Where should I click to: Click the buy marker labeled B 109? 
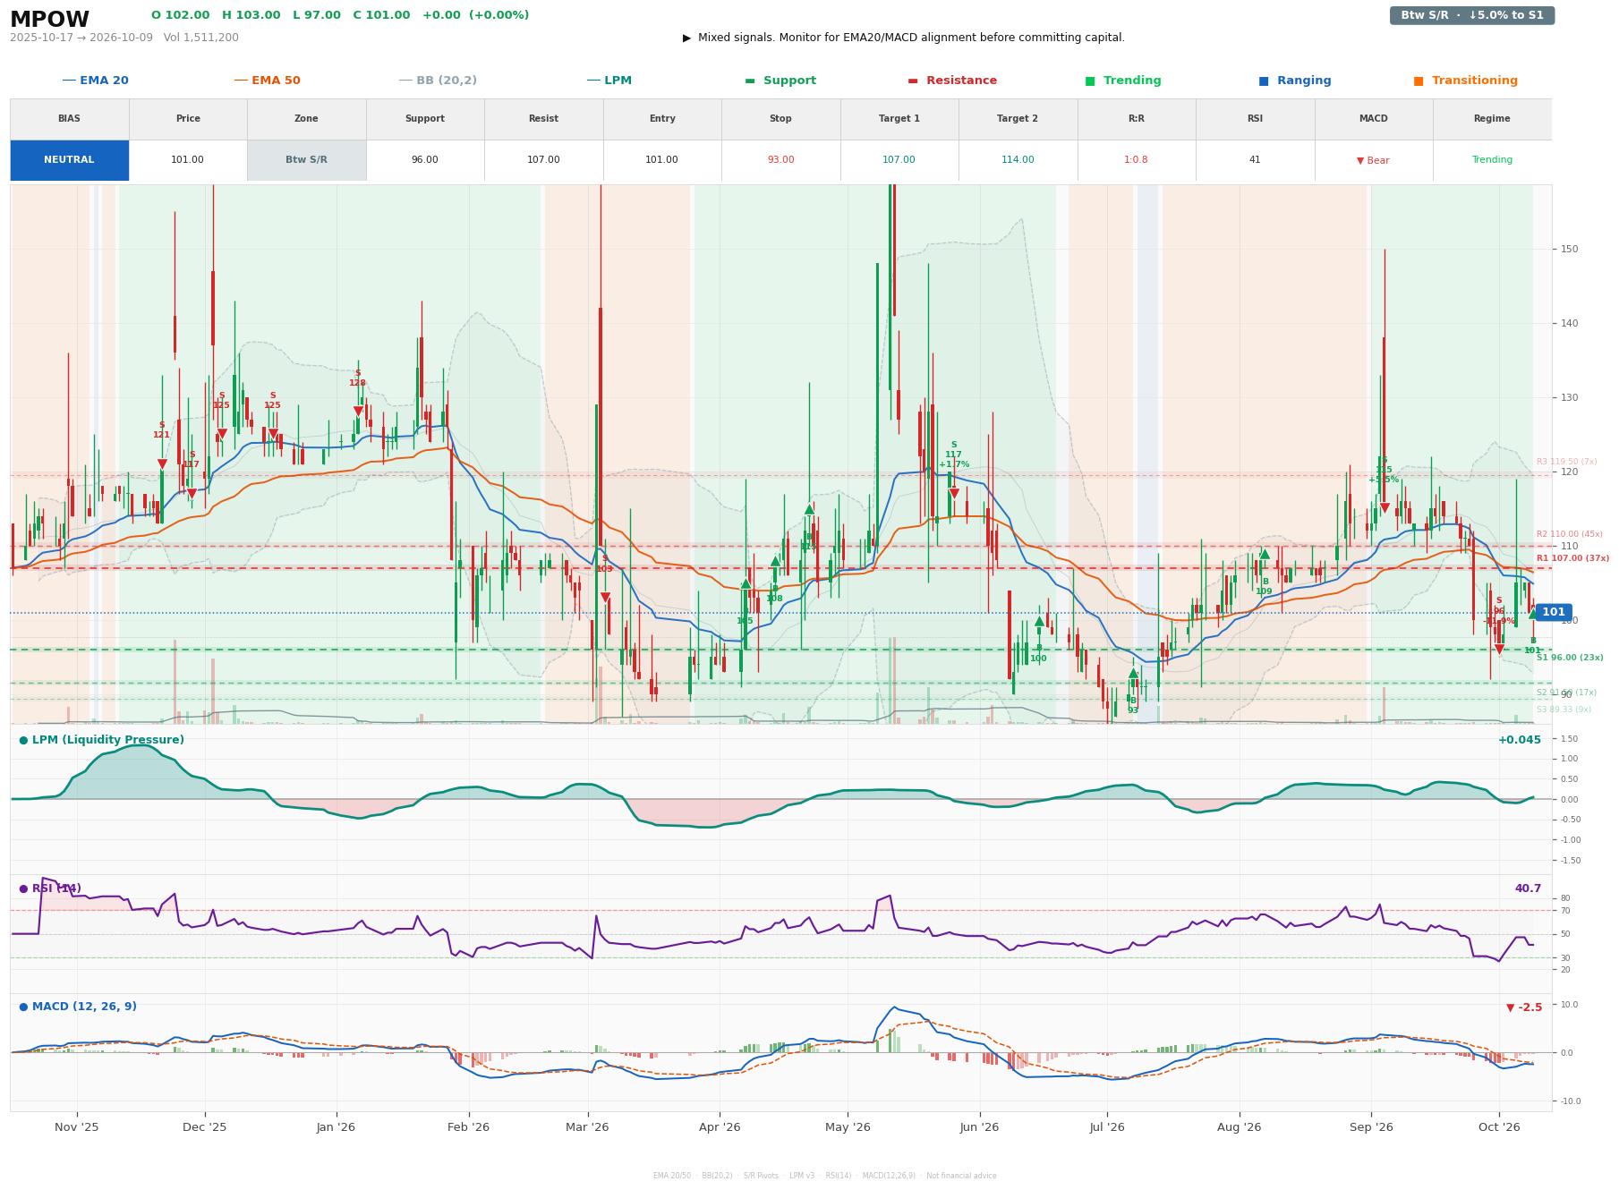tap(1265, 554)
